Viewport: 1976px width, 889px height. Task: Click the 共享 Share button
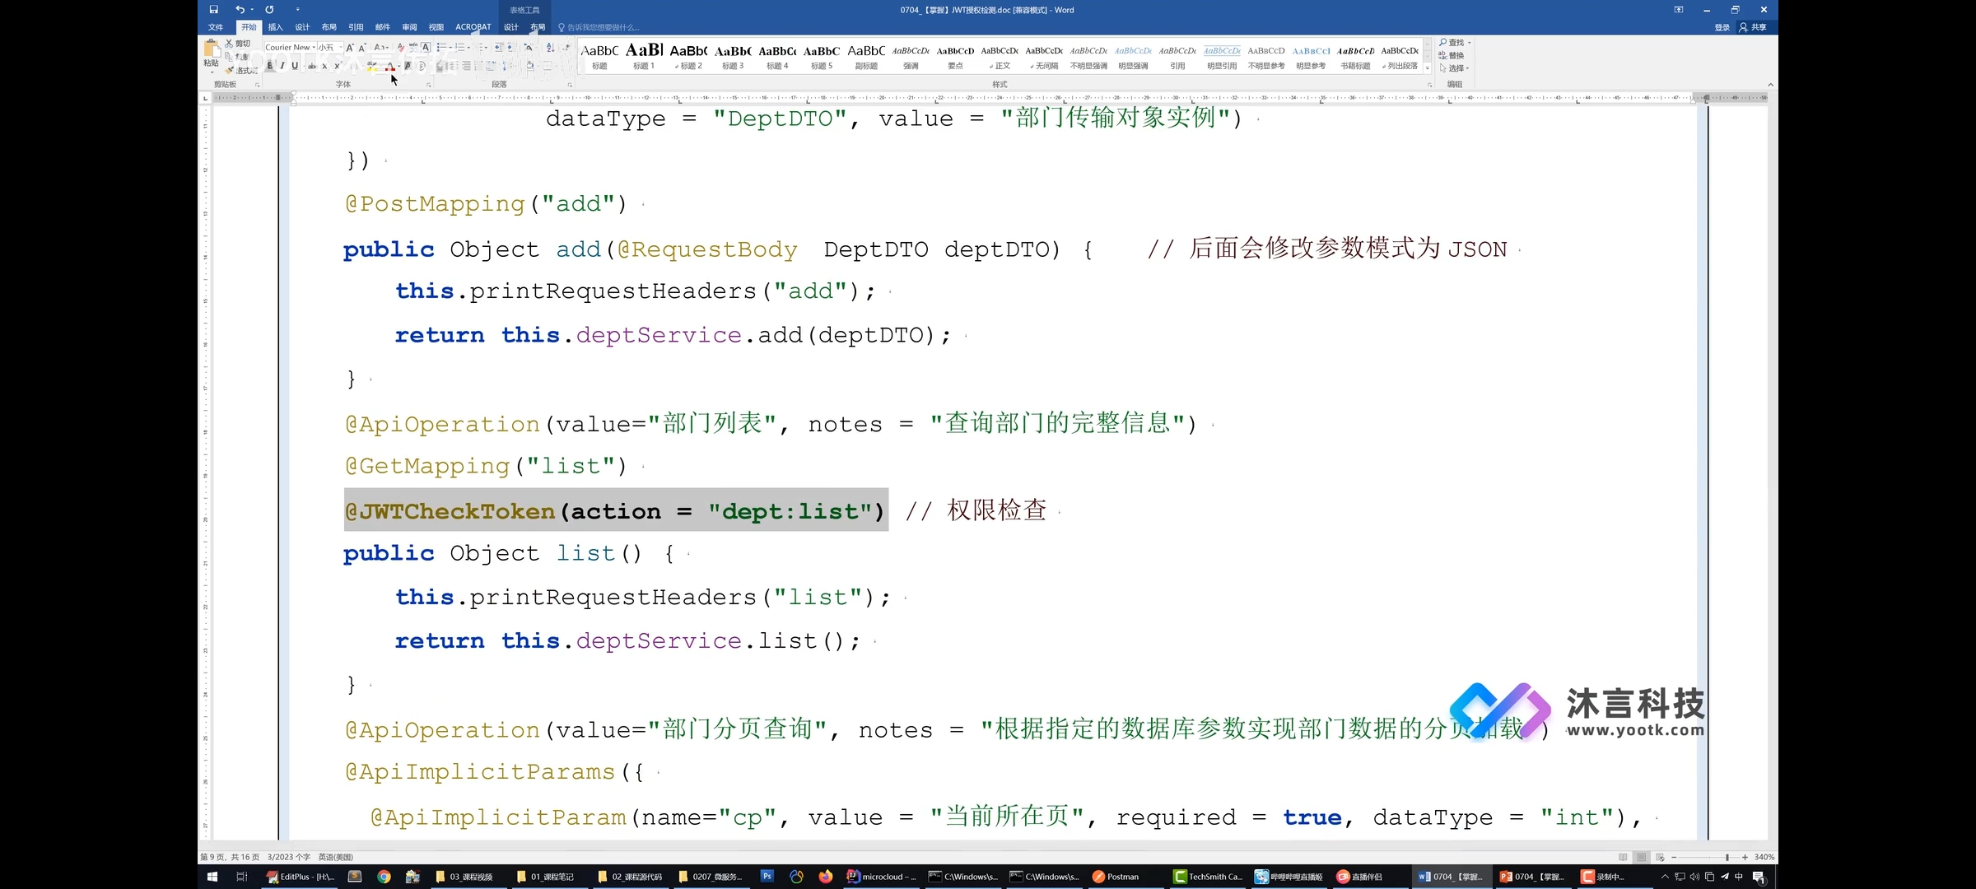coord(1753,27)
